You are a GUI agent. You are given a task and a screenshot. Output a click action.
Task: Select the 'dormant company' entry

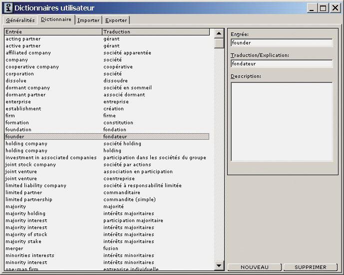point(107,88)
